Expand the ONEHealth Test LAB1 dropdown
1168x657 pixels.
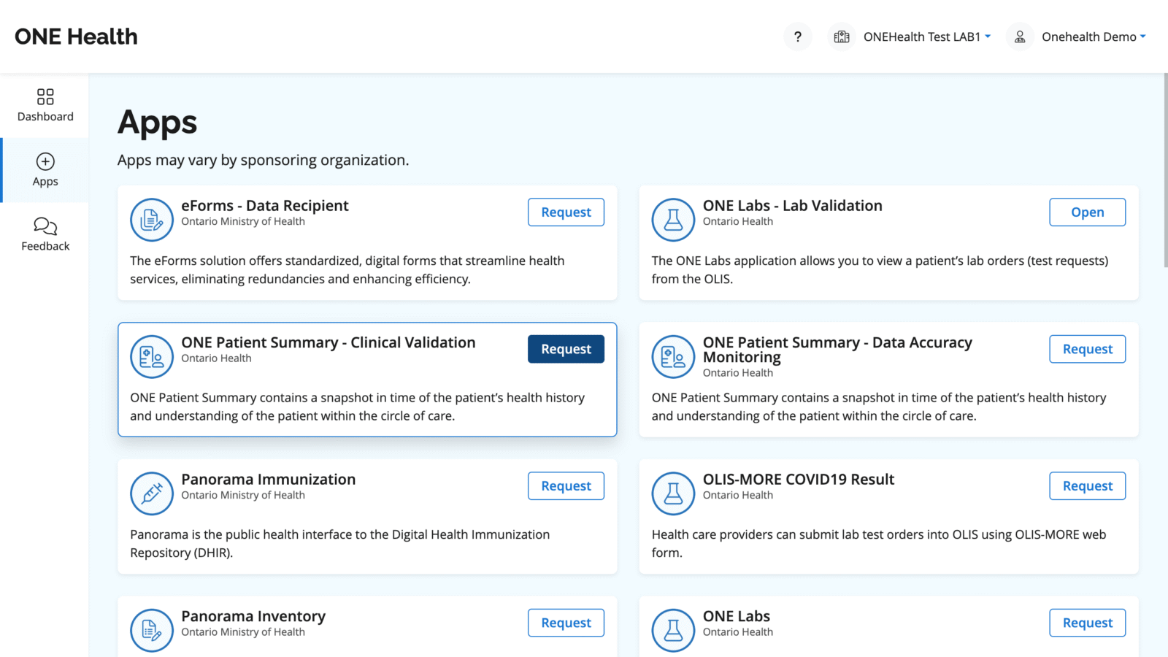(927, 36)
